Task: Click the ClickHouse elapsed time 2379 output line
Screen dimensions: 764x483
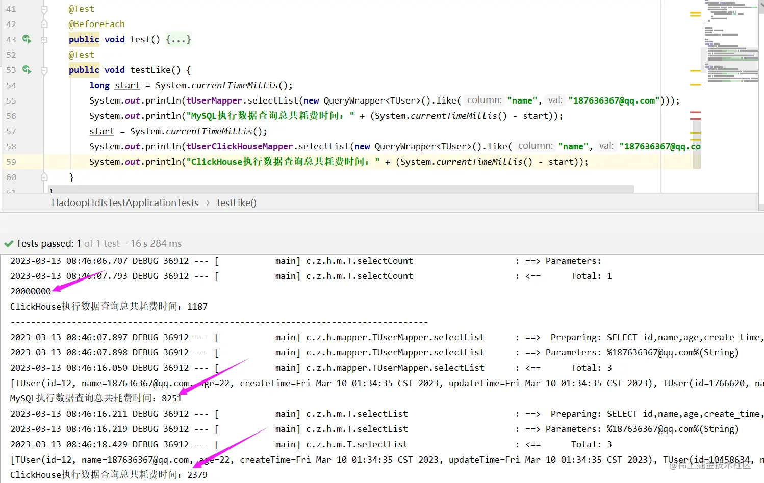Action: coord(109,475)
